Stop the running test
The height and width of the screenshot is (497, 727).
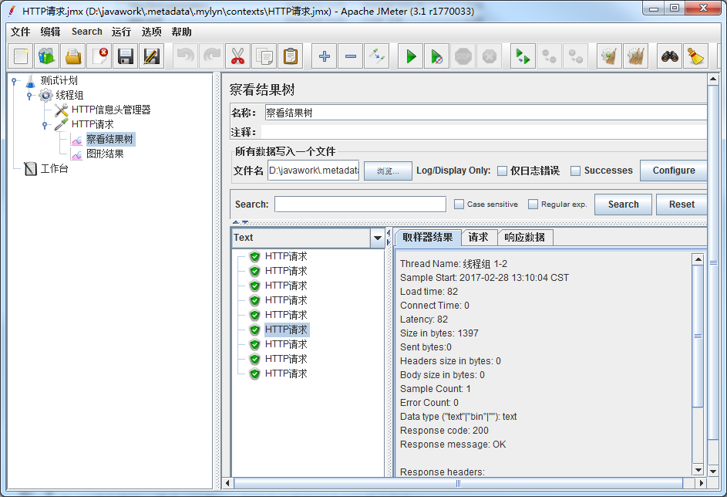point(463,56)
